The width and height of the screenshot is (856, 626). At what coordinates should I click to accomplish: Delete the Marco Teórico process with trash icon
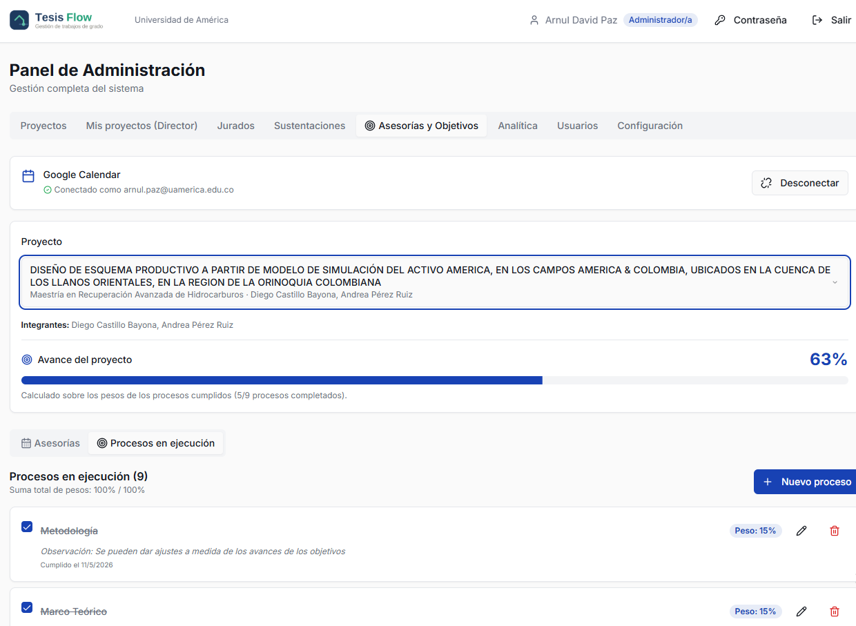click(x=835, y=612)
